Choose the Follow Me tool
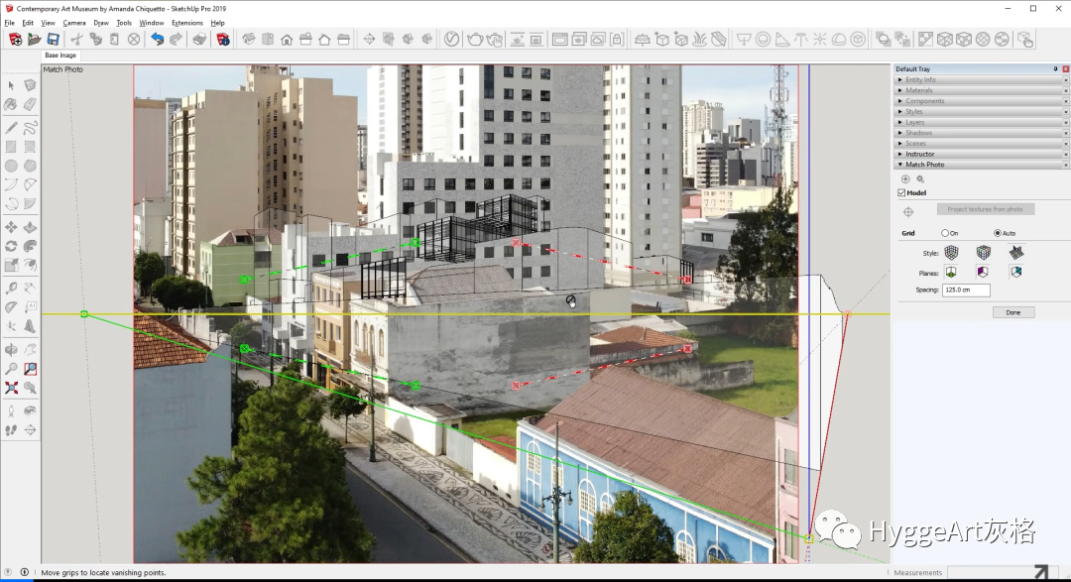 coord(30,247)
